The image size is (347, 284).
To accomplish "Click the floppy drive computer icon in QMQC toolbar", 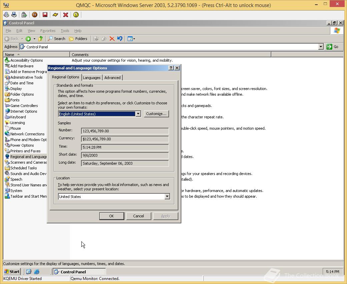I will pos(14,15).
